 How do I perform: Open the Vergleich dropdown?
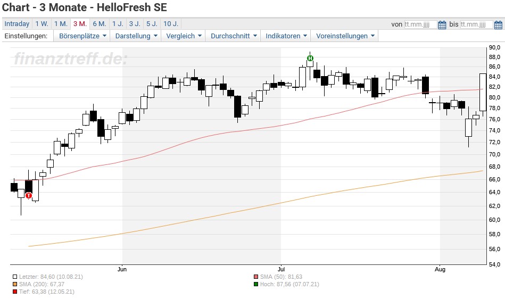coord(184,36)
